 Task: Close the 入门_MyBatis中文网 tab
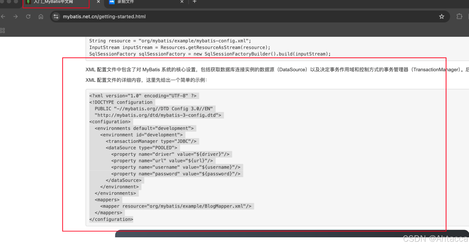[x=98, y=2]
